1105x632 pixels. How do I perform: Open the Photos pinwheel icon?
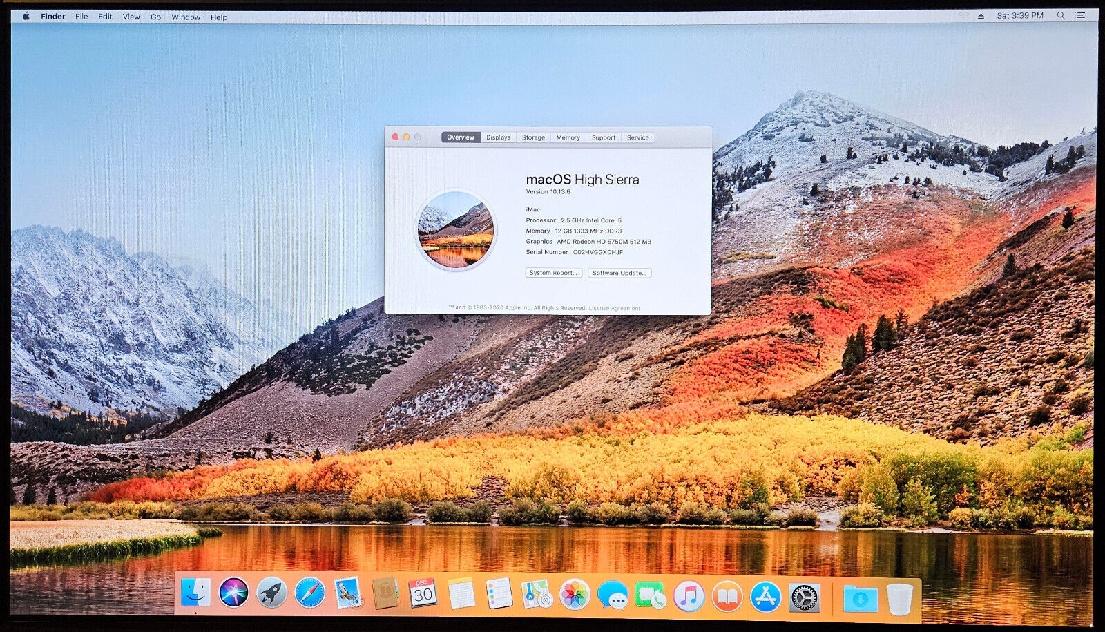[x=575, y=594]
